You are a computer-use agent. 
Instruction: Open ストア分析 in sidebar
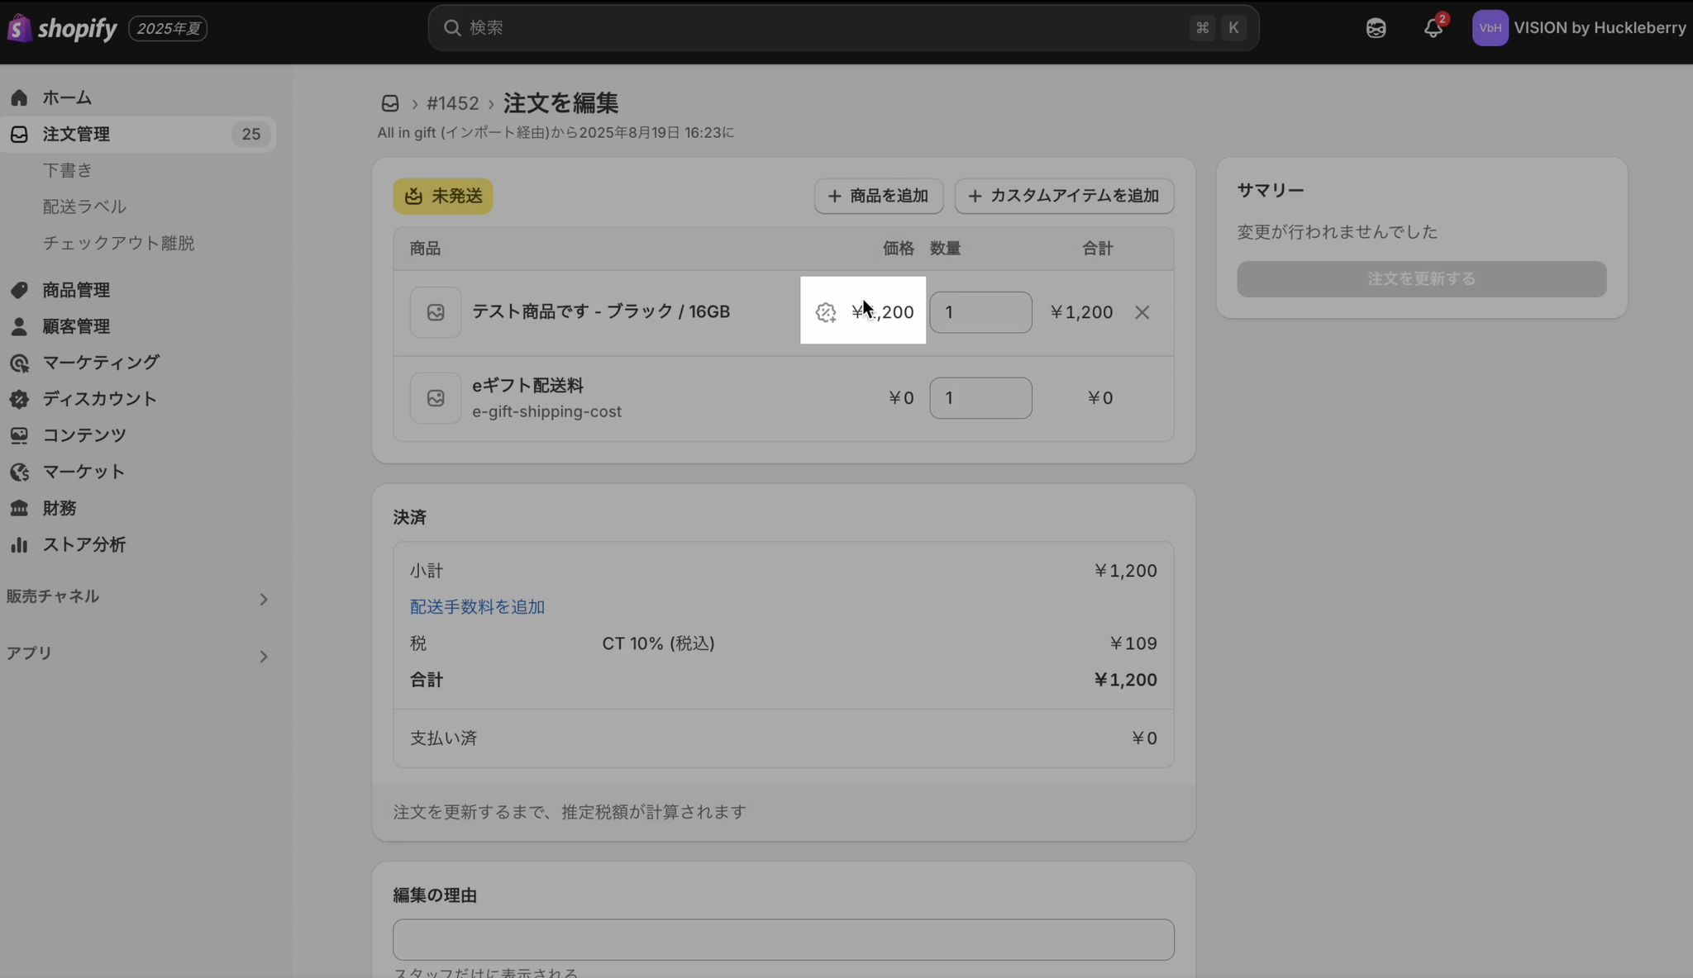[84, 544]
